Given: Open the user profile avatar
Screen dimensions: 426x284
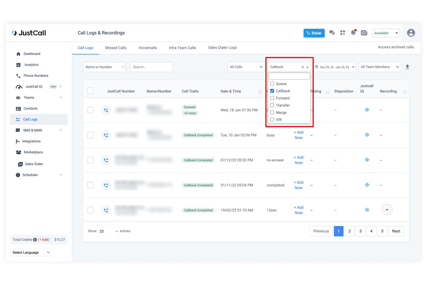Looking at the screenshot, I should (411, 33).
